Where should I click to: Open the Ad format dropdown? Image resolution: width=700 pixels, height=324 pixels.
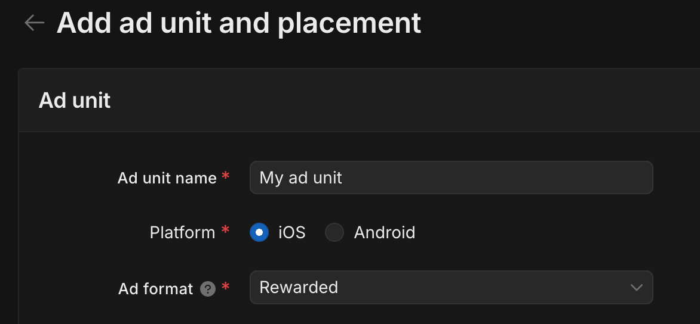coord(451,288)
